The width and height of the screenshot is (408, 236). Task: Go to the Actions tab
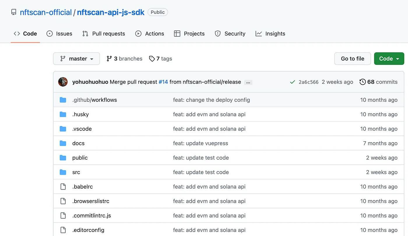pyautogui.click(x=150, y=34)
